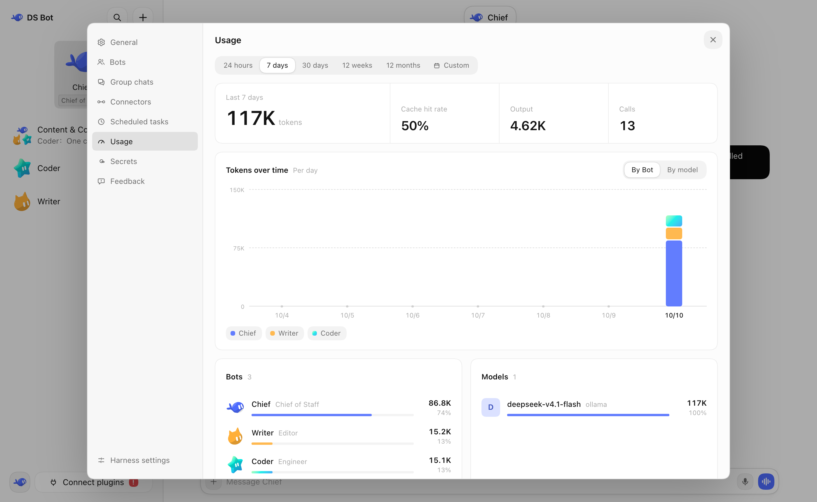Select Usage in the settings sidebar

(145, 142)
